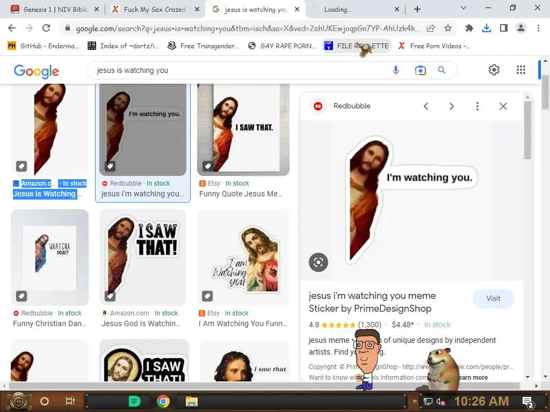Open the Amazon 'I SAW THAT!' sticker result
This screenshot has height=412, width=550.
143,257
